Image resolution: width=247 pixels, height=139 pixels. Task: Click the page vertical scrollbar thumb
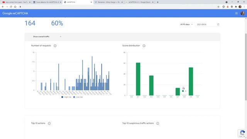click(246, 67)
